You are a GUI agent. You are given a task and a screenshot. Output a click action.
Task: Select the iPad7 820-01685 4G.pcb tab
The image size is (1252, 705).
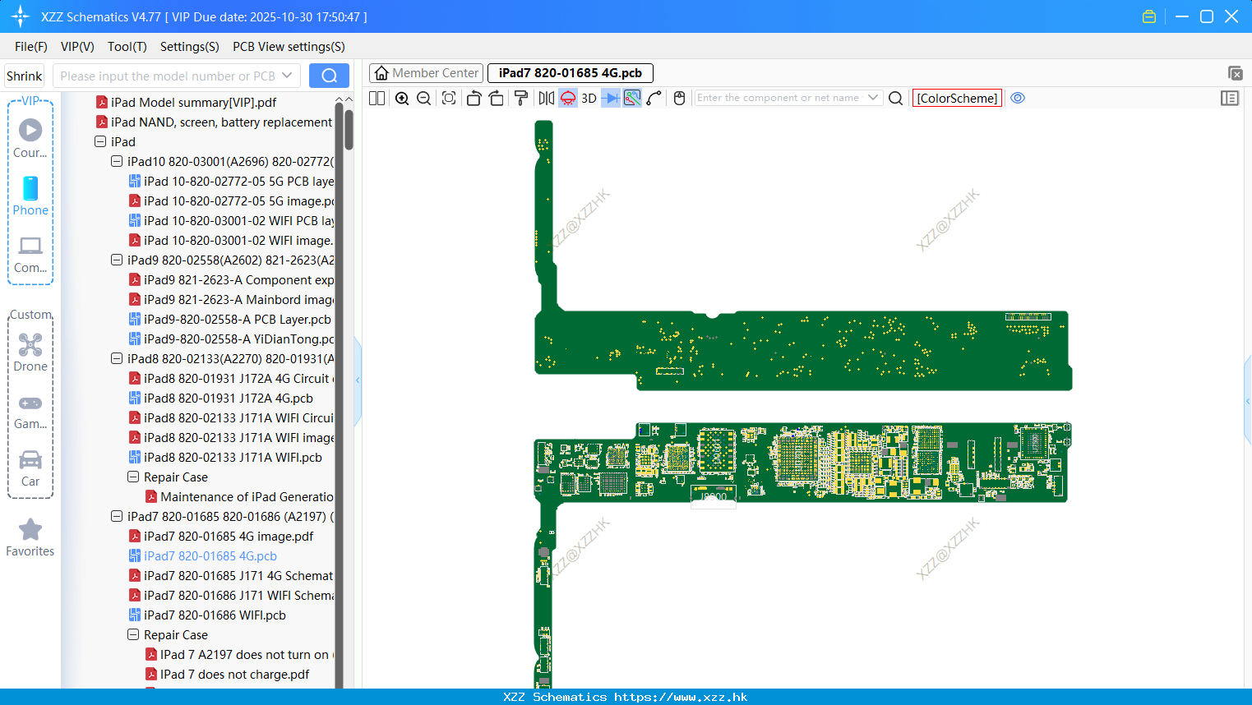pos(571,73)
